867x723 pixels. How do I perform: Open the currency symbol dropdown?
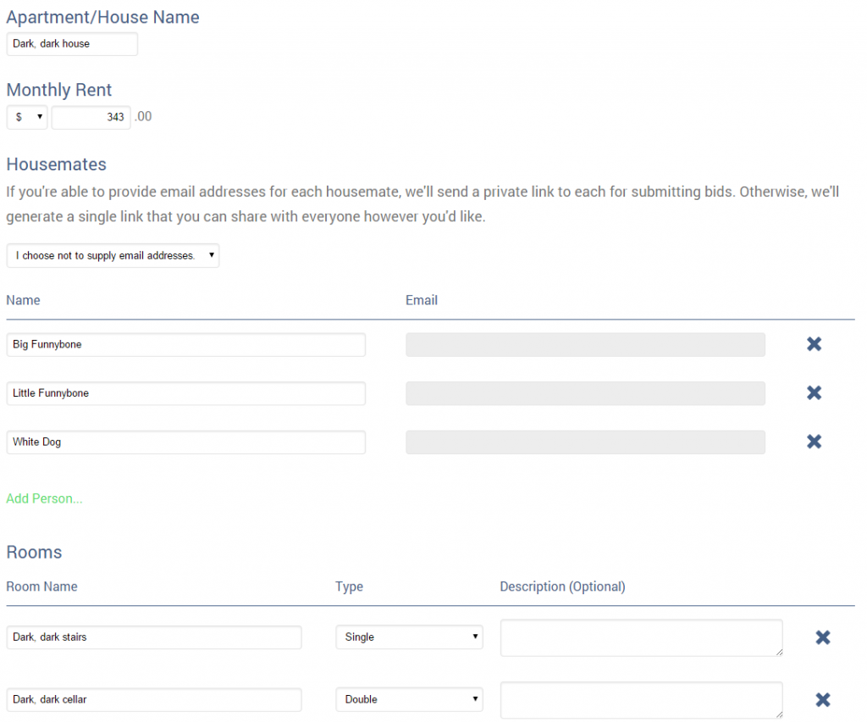27,118
